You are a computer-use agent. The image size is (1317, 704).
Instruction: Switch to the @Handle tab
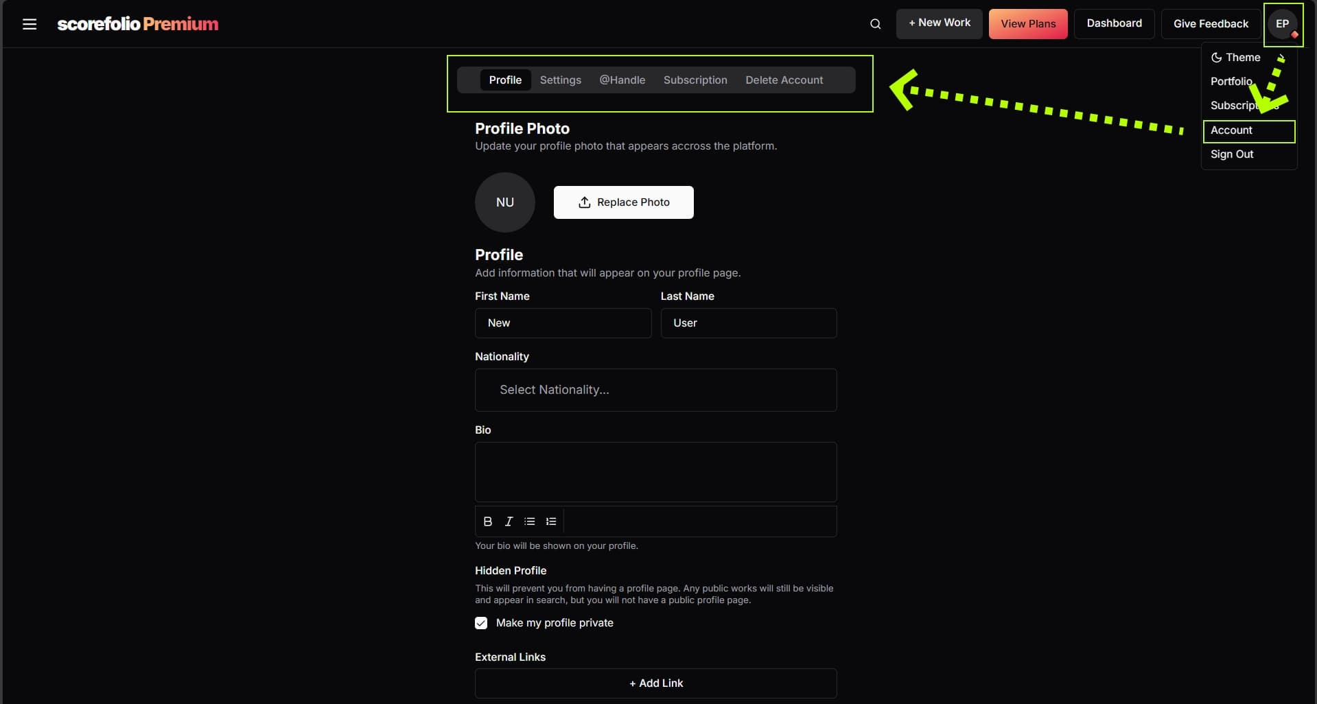622,80
